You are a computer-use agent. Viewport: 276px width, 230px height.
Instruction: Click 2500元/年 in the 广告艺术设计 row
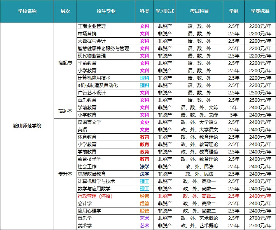point(260,93)
